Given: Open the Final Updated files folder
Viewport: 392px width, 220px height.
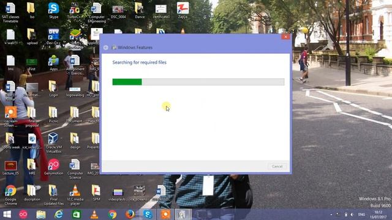Looking at the screenshot, I should (53, 195).
